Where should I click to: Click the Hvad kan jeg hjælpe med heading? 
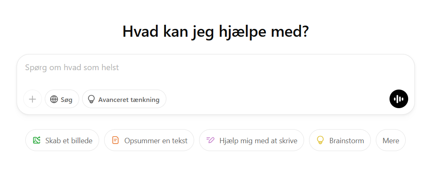216,32
